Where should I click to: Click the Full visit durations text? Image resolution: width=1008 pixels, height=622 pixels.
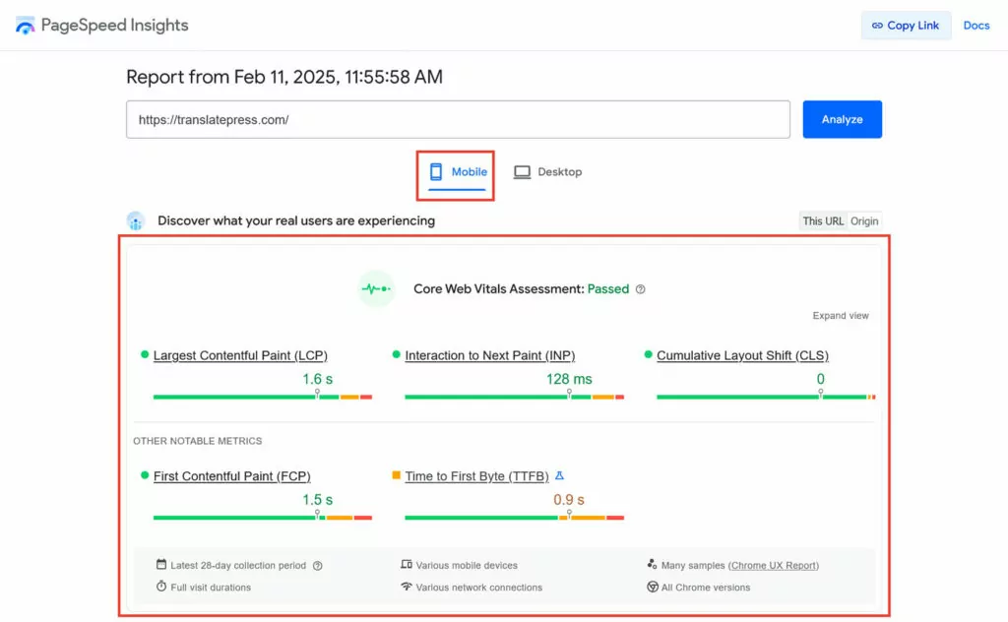pyautogui.click(x=211, y=588)
